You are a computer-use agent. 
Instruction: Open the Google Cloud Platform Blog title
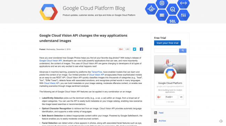pos(94,8)
